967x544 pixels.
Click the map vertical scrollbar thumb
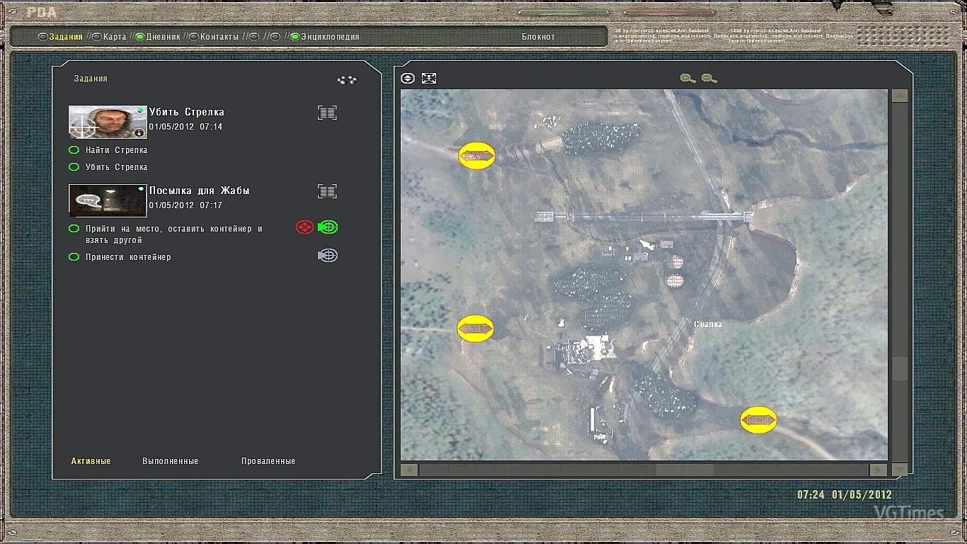coord(900,368)
